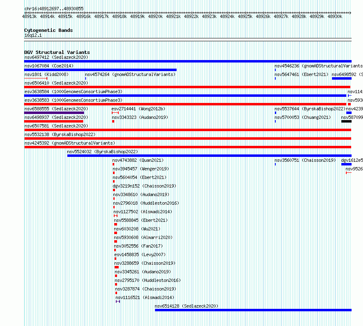Select nsv6506410 (Sedlazeck2020) label
This screenshot has width=363, height=326.
[56, 83]
